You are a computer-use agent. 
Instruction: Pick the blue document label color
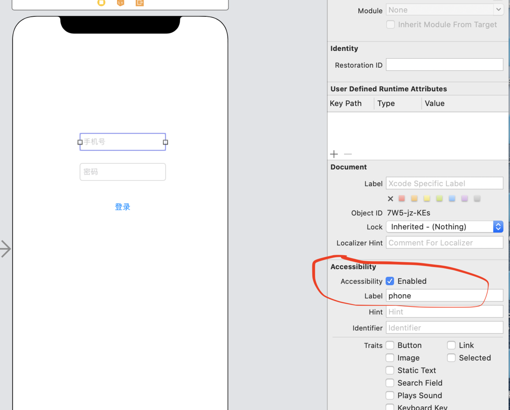[x=452, y=199]
